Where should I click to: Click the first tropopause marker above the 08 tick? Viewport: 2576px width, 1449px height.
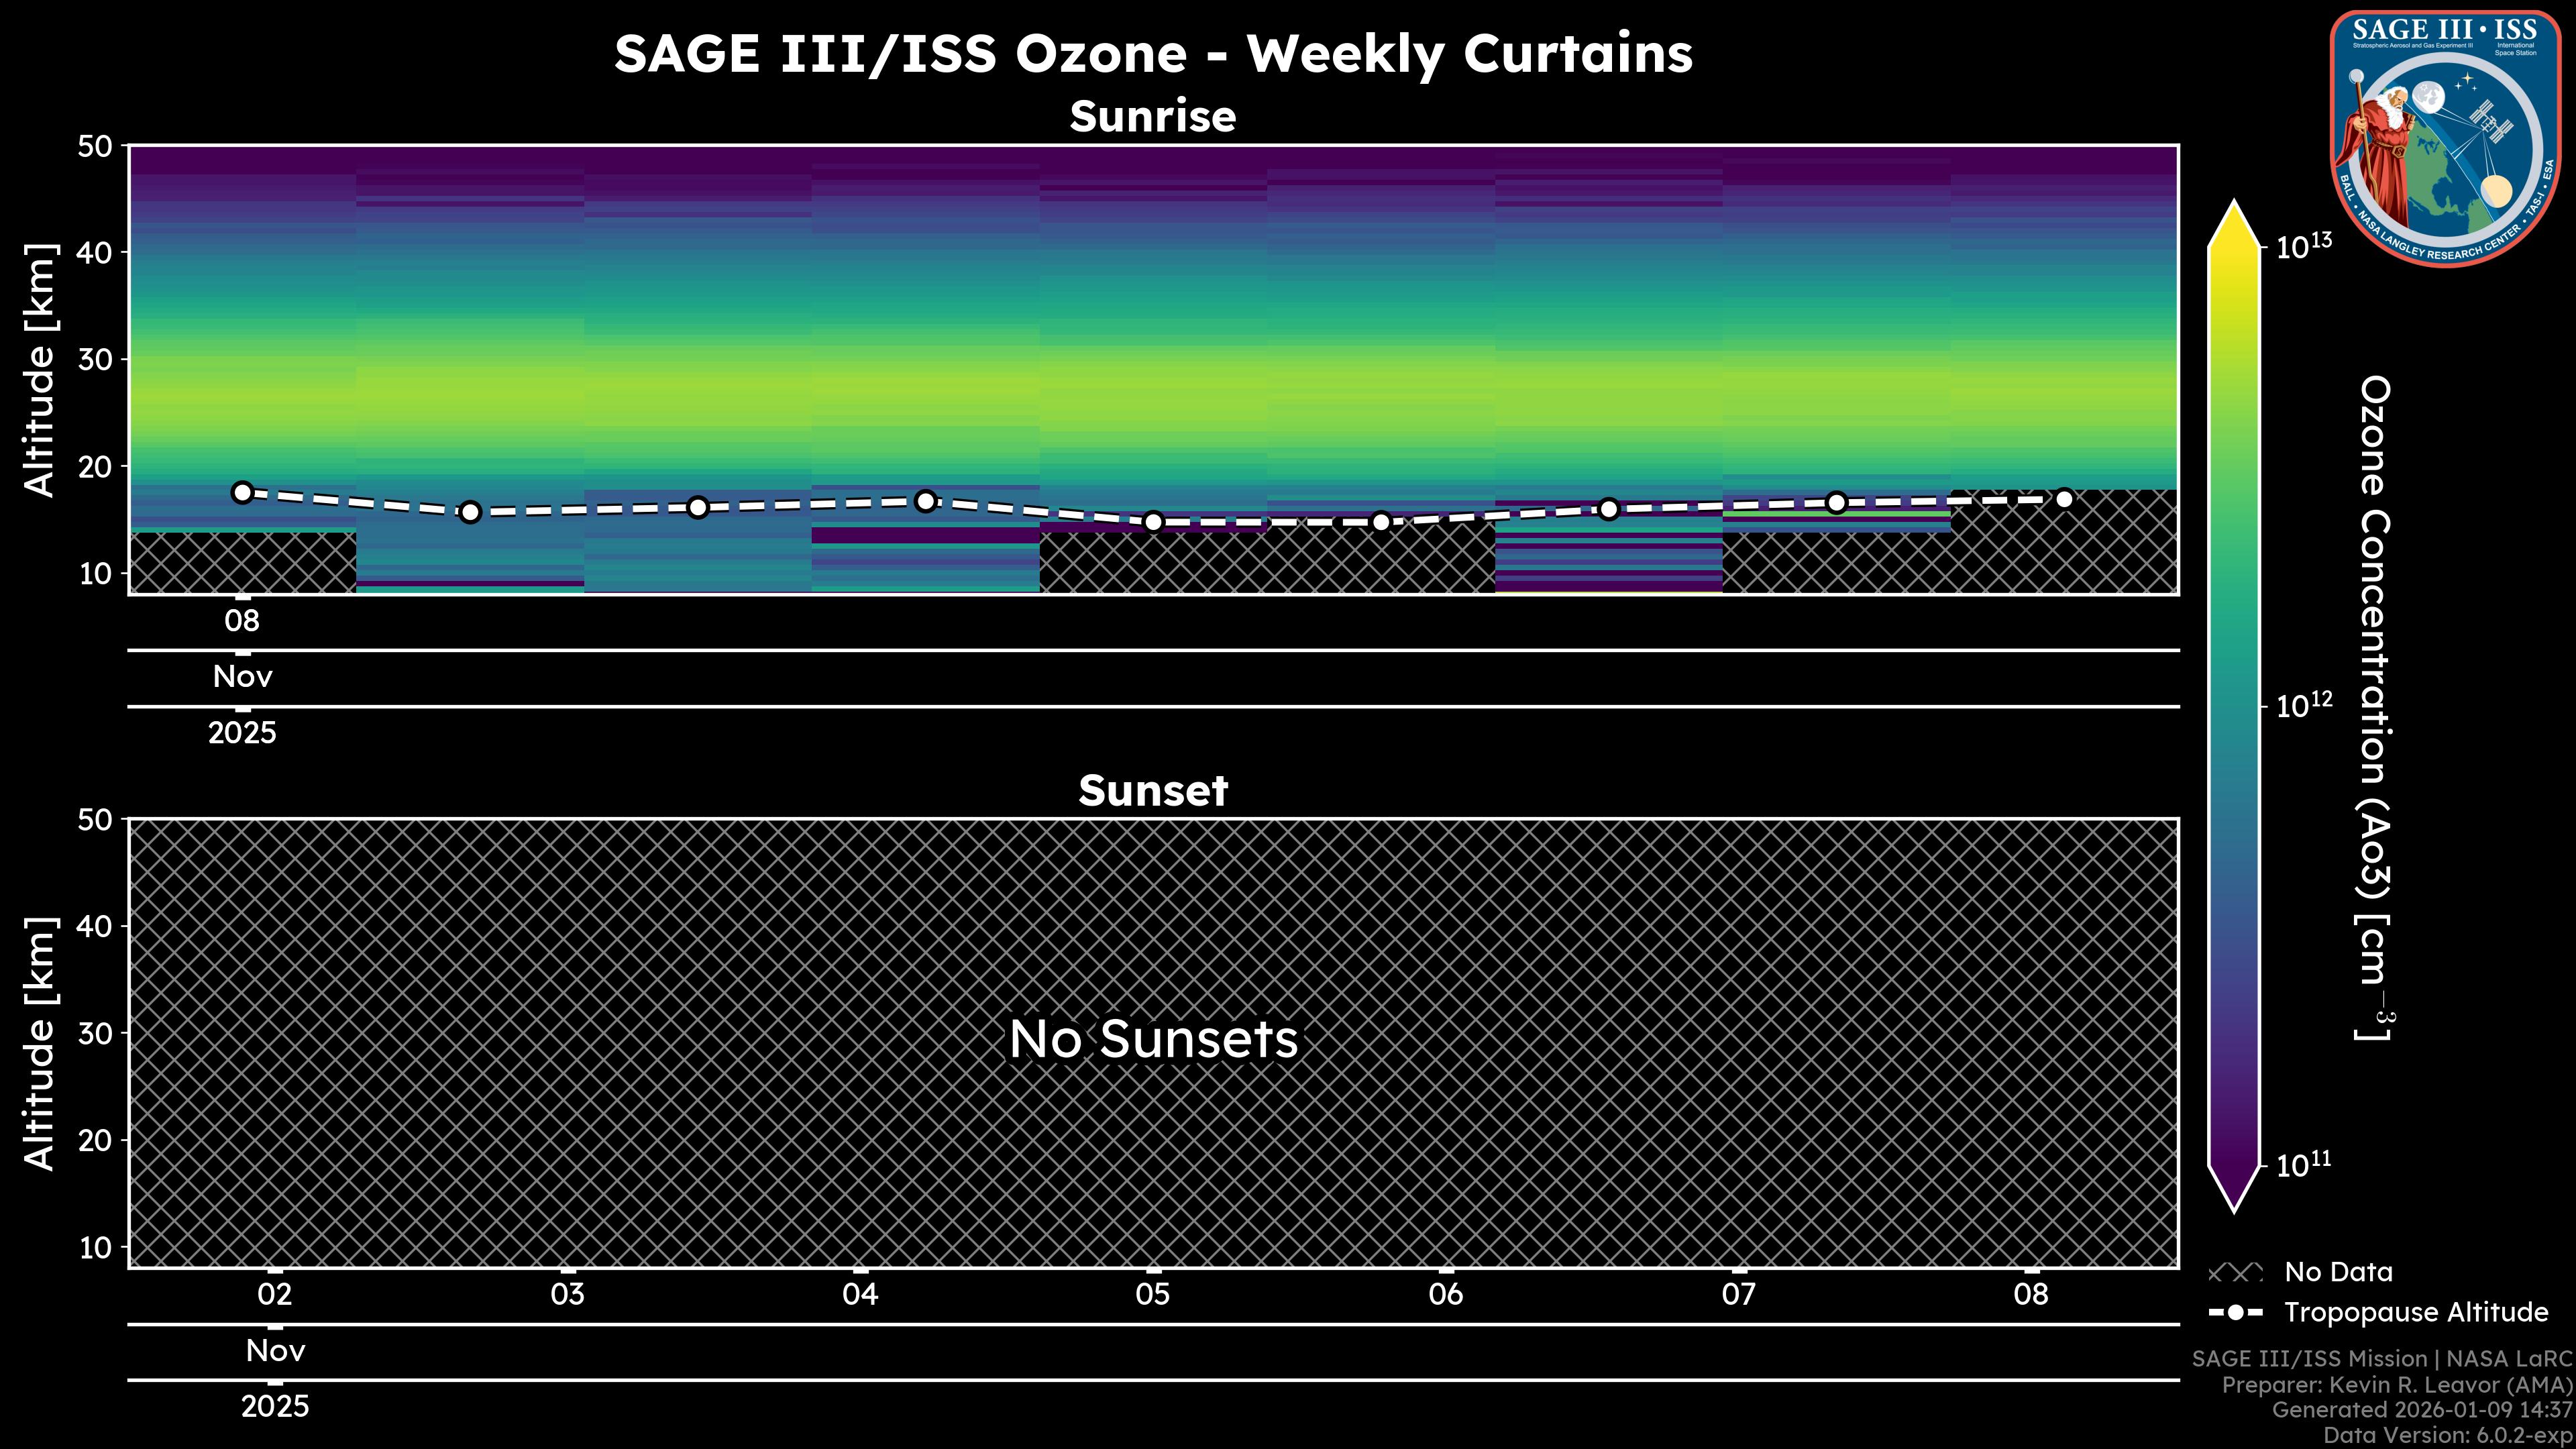click(x=242, y=492)
